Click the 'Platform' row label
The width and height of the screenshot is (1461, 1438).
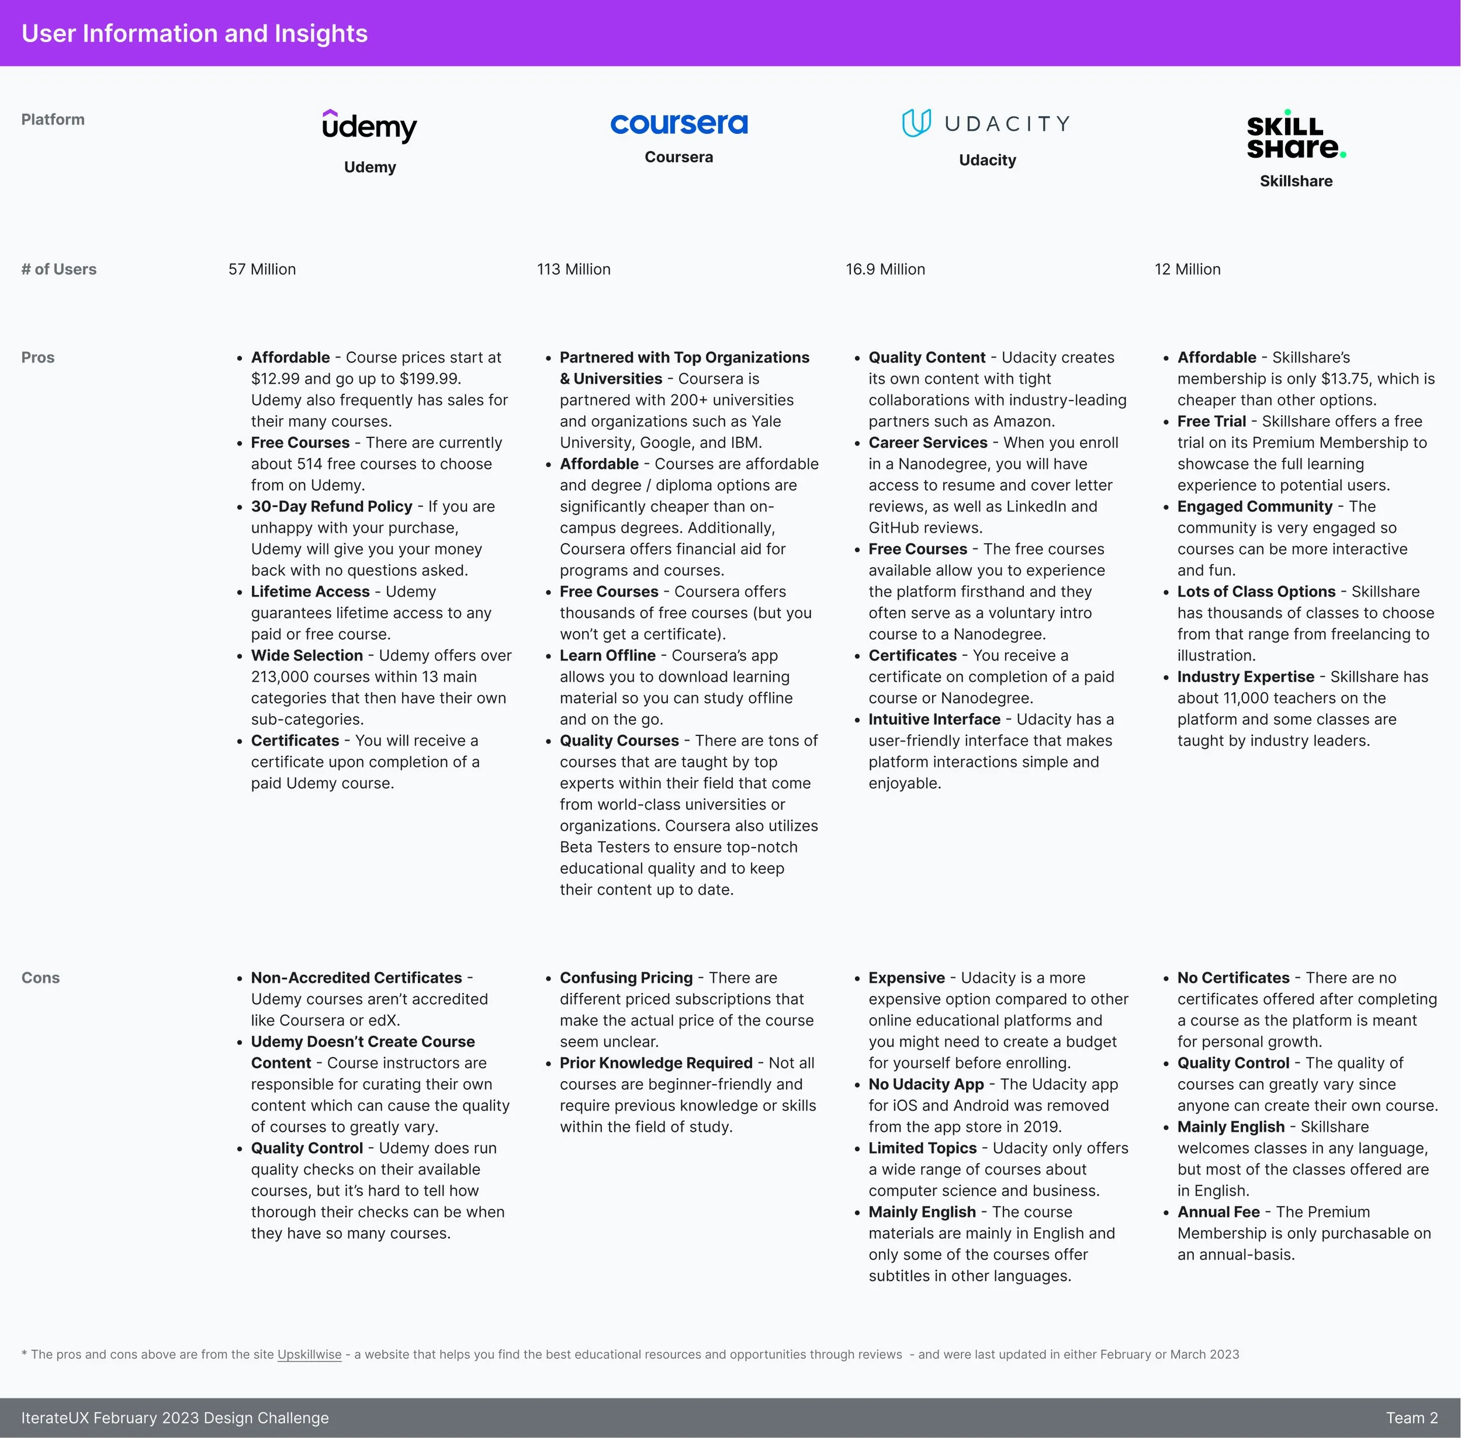tap(53, 119)
